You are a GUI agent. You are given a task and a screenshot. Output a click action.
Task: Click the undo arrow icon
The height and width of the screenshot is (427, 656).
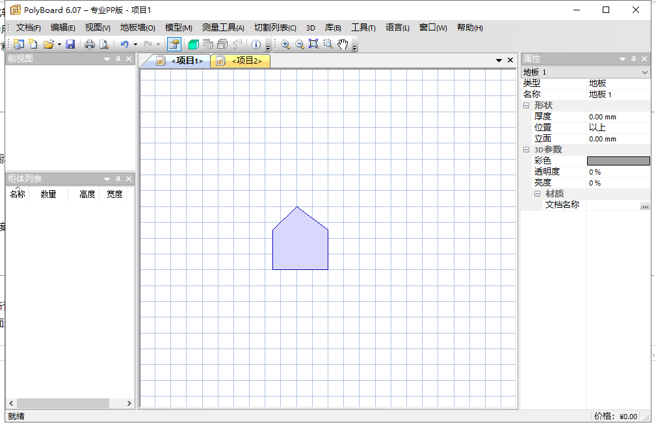[125, 44]
